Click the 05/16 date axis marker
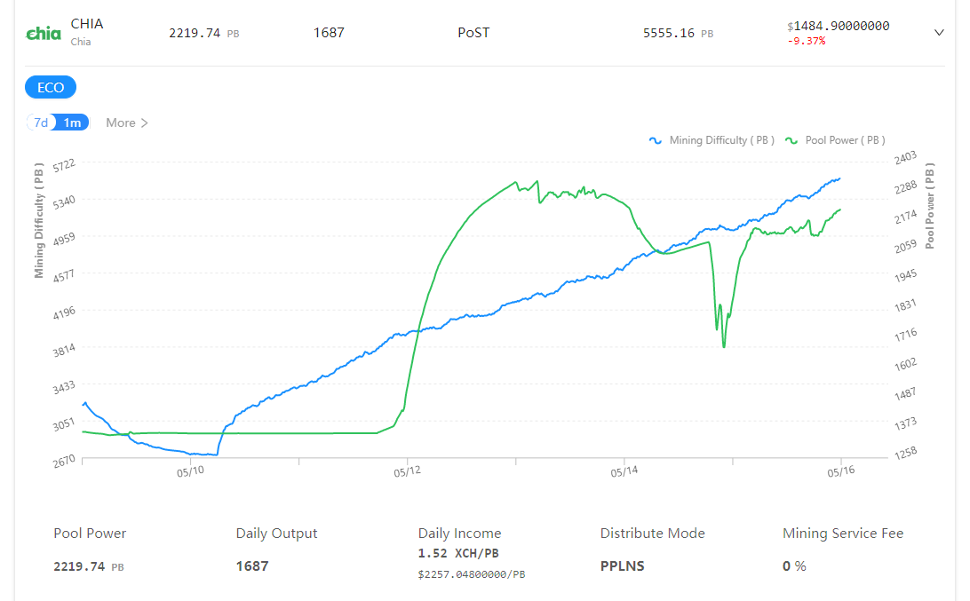970x601 pixels. (841, 471)
